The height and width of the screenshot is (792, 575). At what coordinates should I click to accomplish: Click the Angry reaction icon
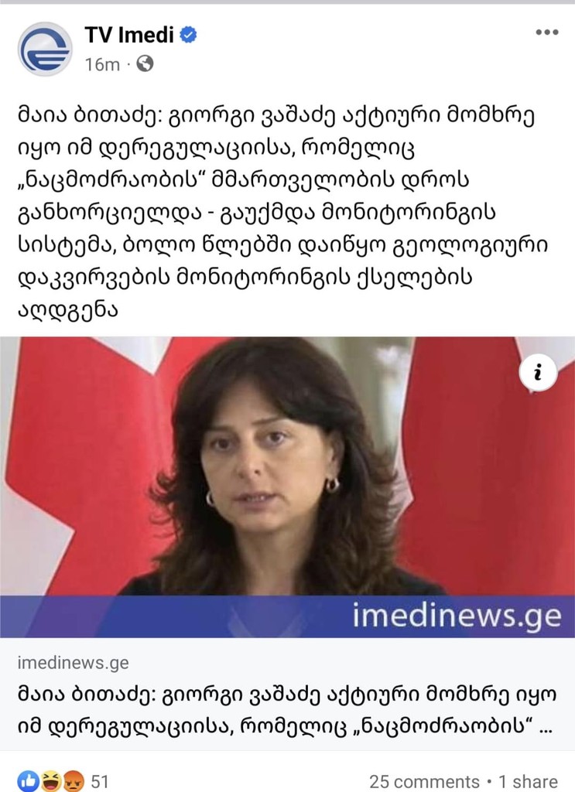[74, 781]
